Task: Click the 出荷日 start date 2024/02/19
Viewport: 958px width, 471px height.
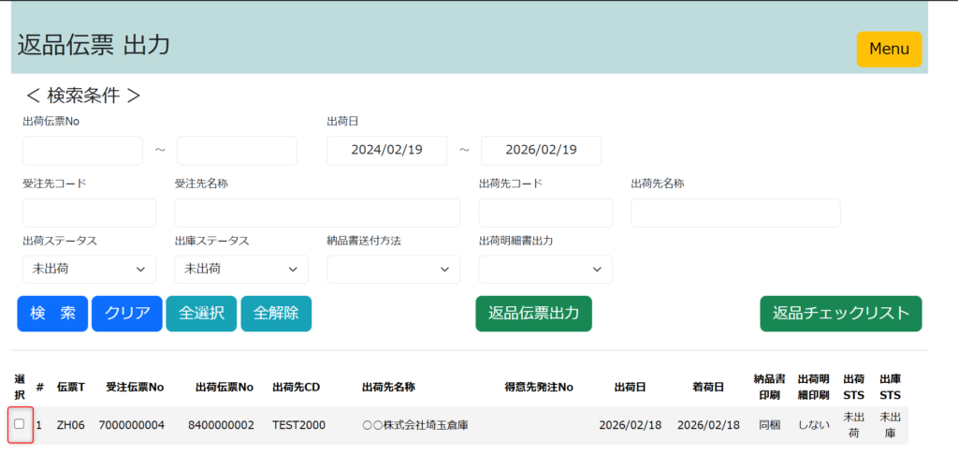Action: 386,150
